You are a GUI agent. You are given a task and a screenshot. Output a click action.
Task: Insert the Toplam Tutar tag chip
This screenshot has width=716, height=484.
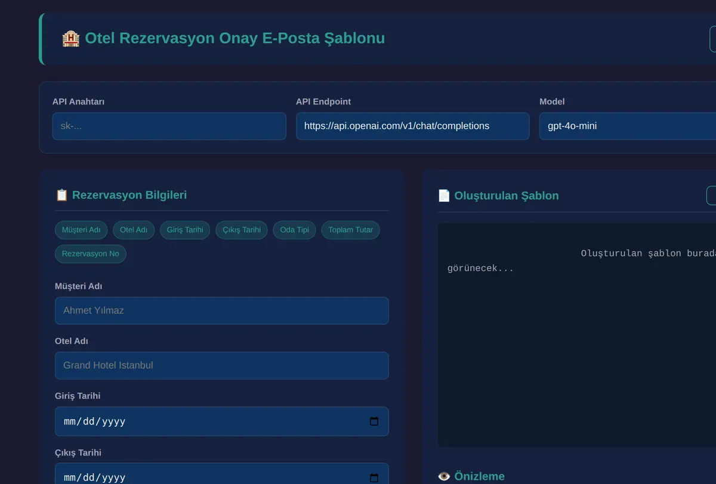pos(350,230)
